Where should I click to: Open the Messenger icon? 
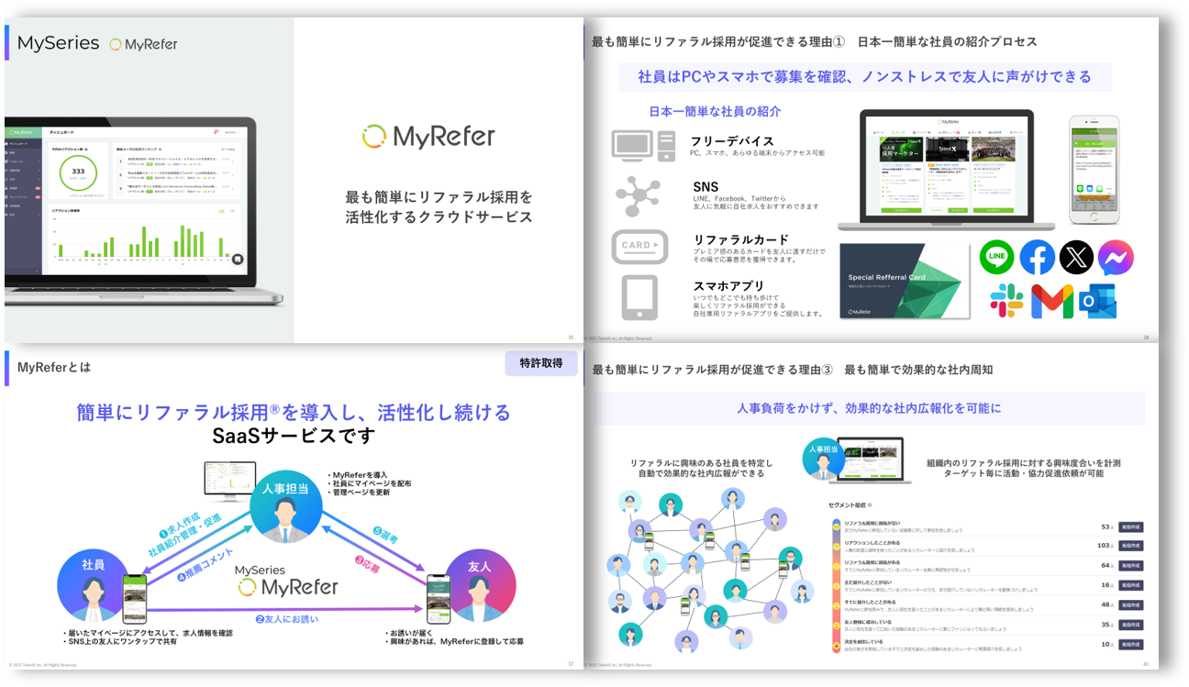[x=1117, y=258]
